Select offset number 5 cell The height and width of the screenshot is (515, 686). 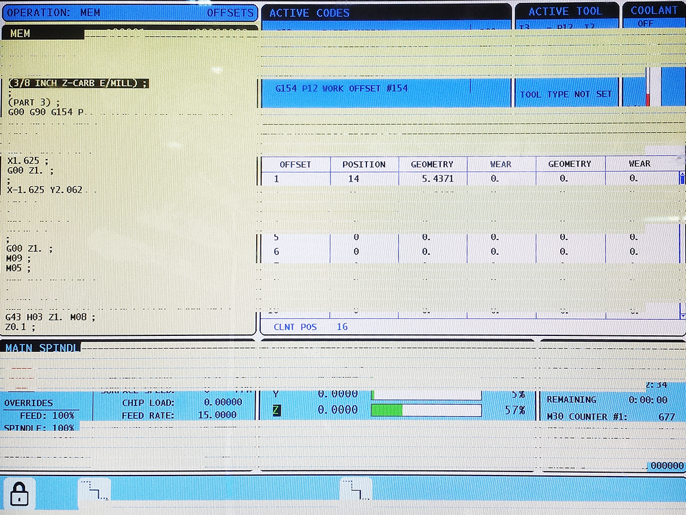296,237
